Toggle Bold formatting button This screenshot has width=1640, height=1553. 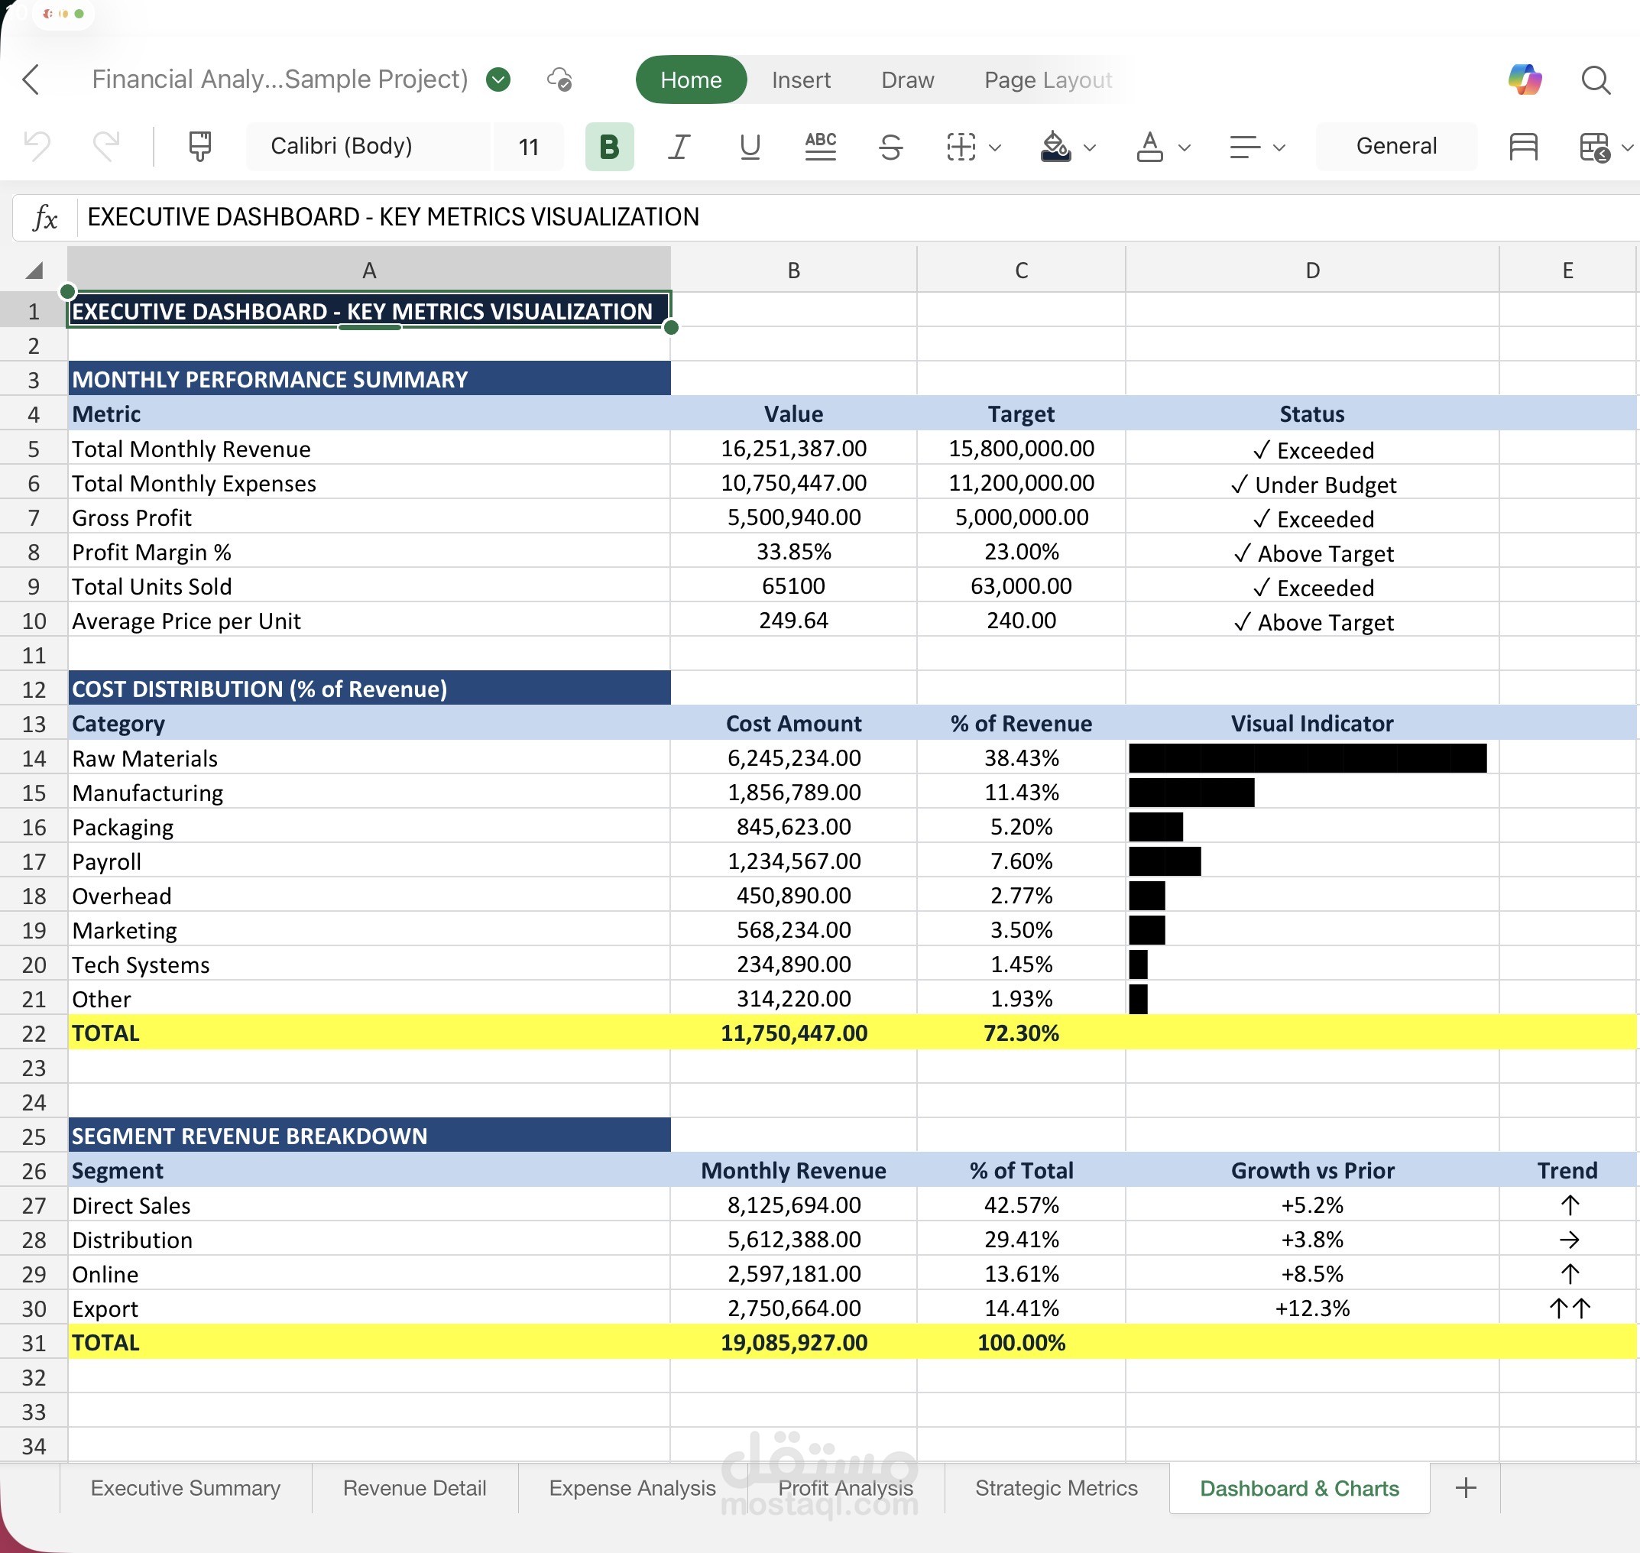(609, 147)
